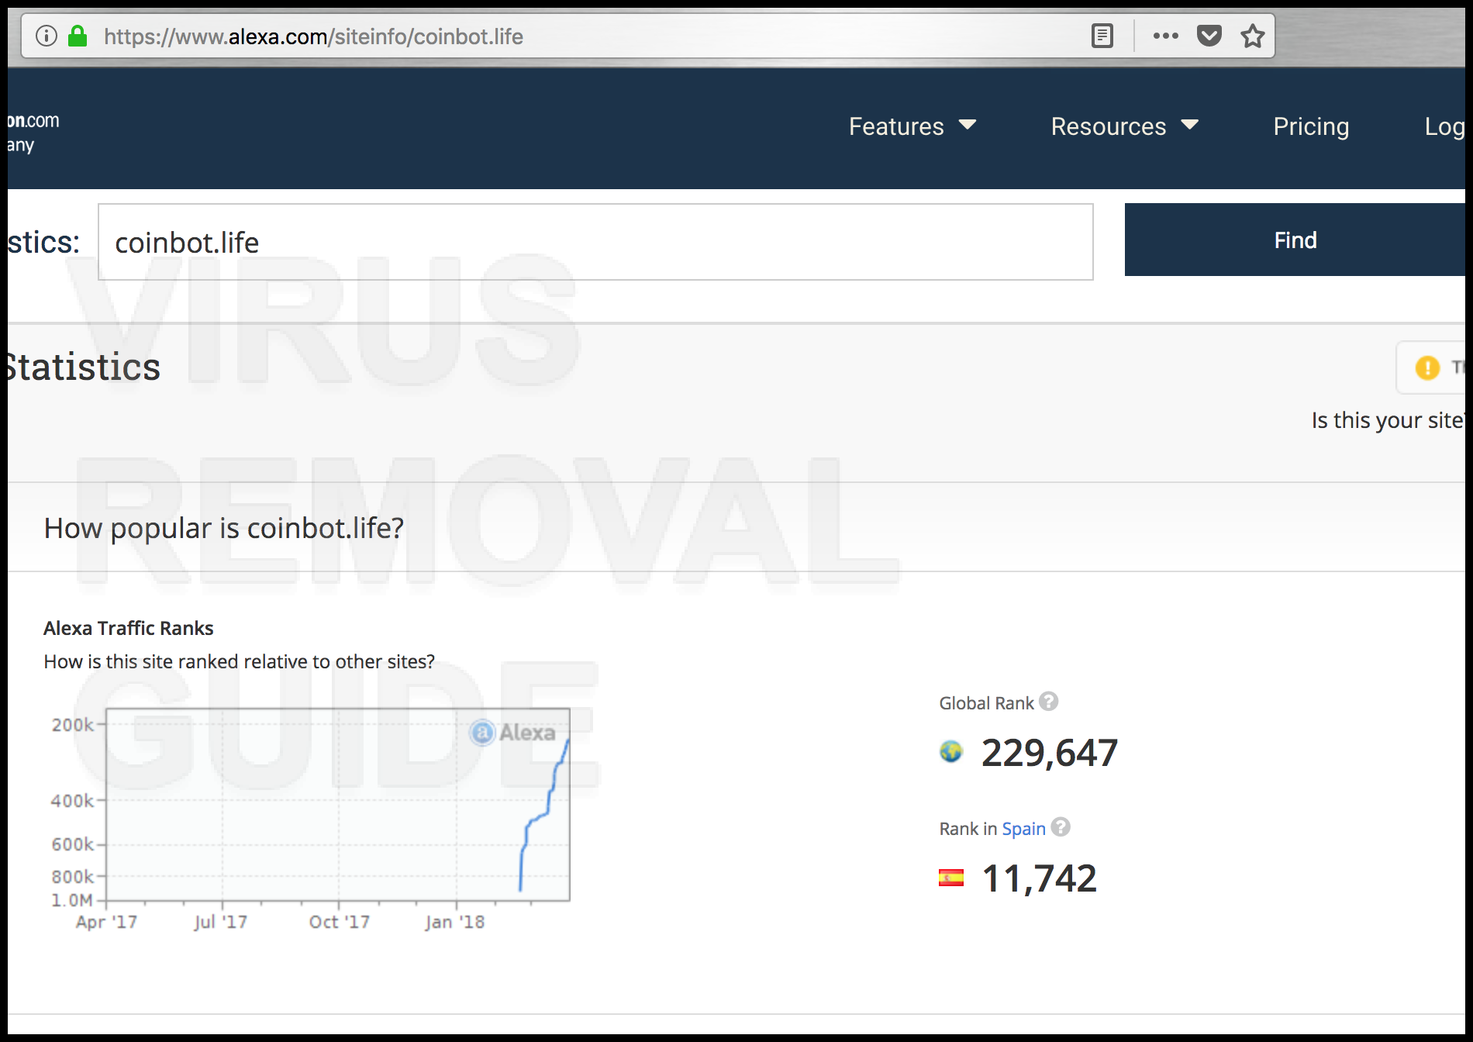Click the Alexa logo inside the chart
This screenshot has height=1042, width=1473.
(x=512, y=732)
